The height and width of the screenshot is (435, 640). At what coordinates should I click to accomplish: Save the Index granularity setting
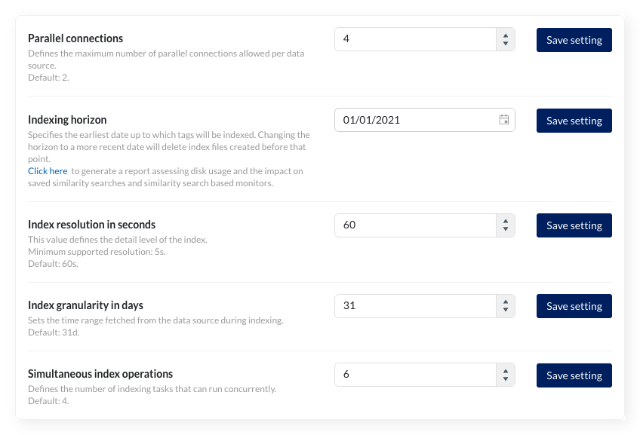point(574,306)
